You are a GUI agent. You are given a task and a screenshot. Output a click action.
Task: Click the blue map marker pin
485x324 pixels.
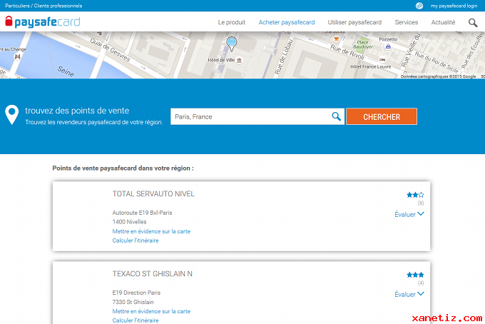(232, 44)
